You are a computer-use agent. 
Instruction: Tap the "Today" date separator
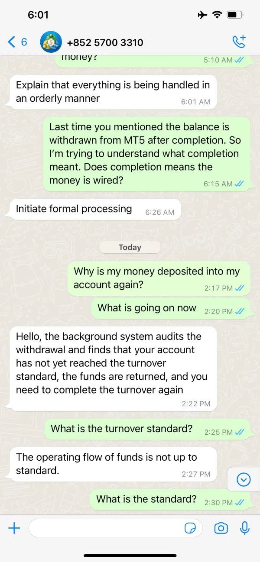pyautogui.click(x=130, y=247)
